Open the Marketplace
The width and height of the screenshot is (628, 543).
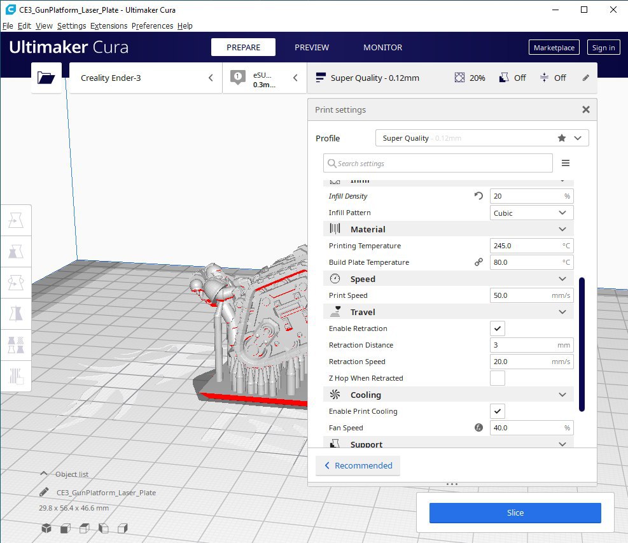click(x=554, y=47)
